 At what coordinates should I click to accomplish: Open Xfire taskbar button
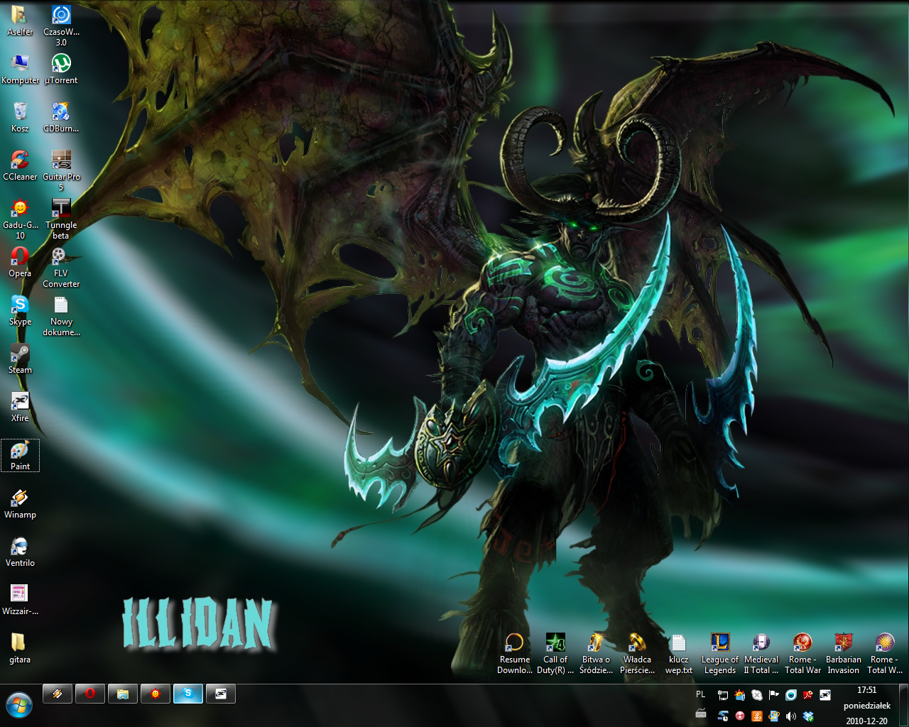click(221, 694)
